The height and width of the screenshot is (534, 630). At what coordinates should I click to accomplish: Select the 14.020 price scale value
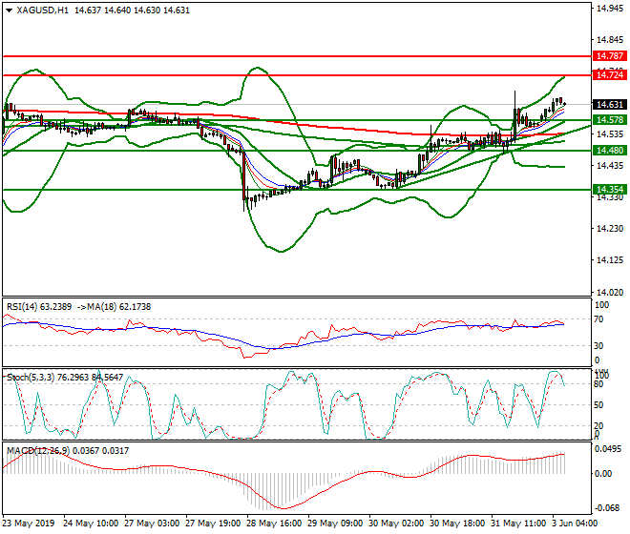[x=610, y=293]
